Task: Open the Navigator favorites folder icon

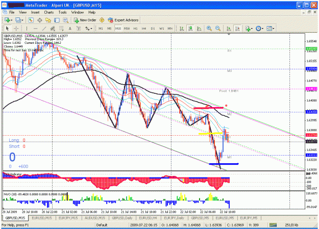Action: (x=48, y=20)
